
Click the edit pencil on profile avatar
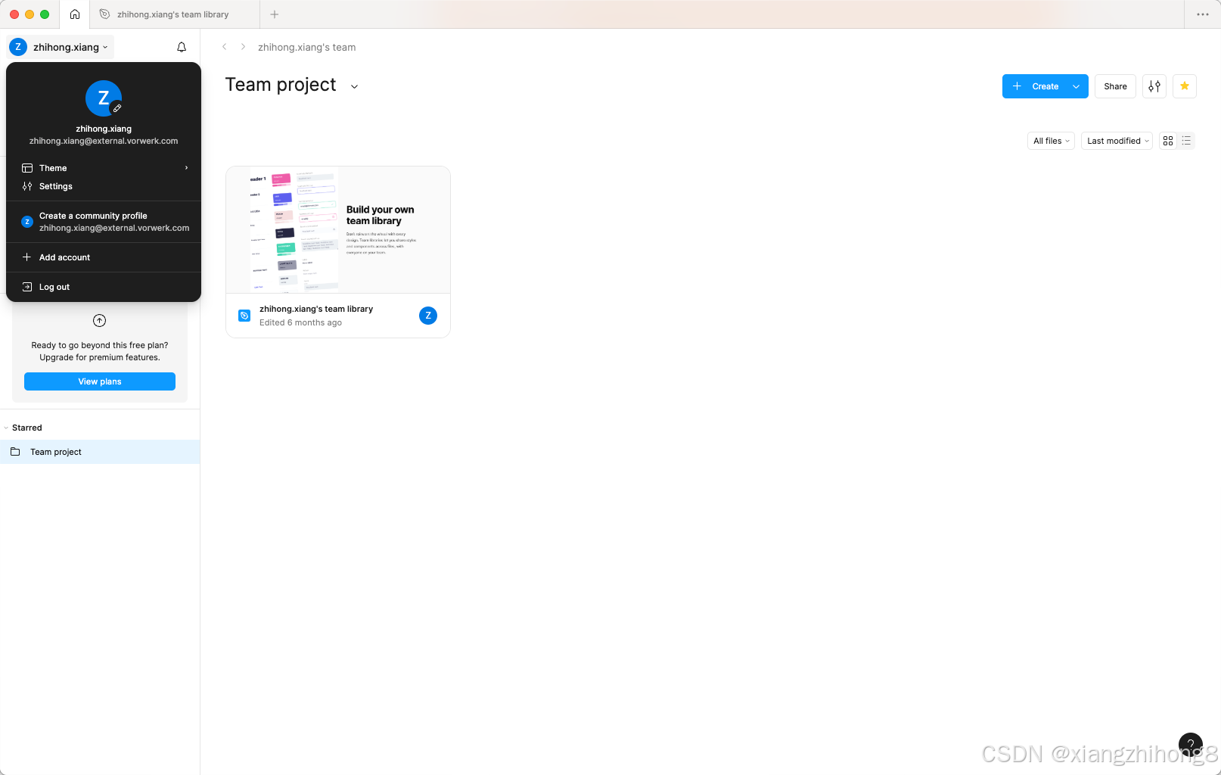117,108
